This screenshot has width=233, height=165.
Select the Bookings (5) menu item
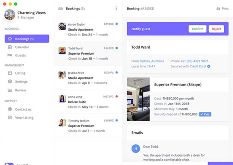(x=27, y=39)
